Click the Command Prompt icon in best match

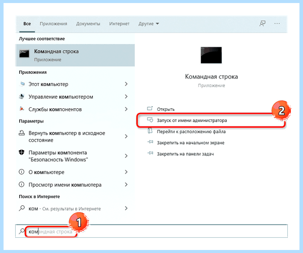24,54
